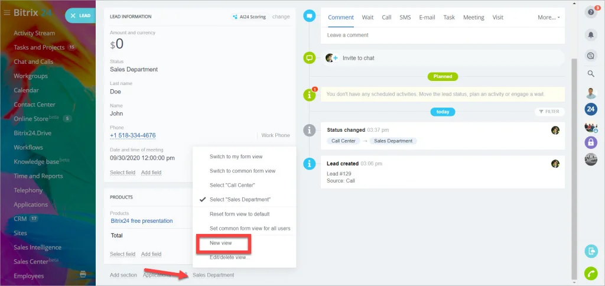Click the purple lock icon
Viewport: 605px width, 286px height.
click(x=591, y=142)
